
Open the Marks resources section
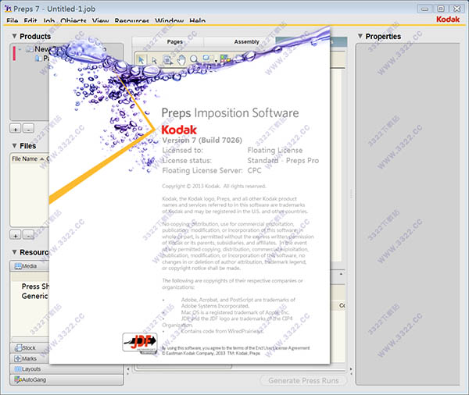coord(29,358)
